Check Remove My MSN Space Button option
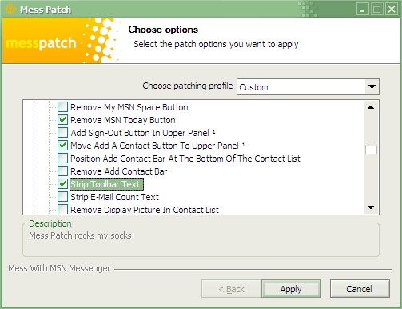Screen dimensions: 402x309 (x=62, y=107)
